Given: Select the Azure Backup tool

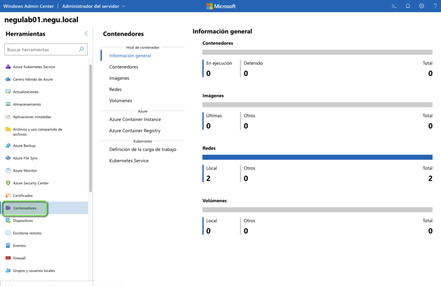Looking at the screenshot, I should pos(22,146).
